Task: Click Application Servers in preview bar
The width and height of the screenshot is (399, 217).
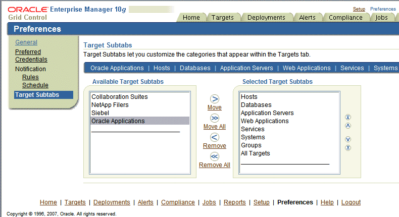Action: (x=246, y=68)
